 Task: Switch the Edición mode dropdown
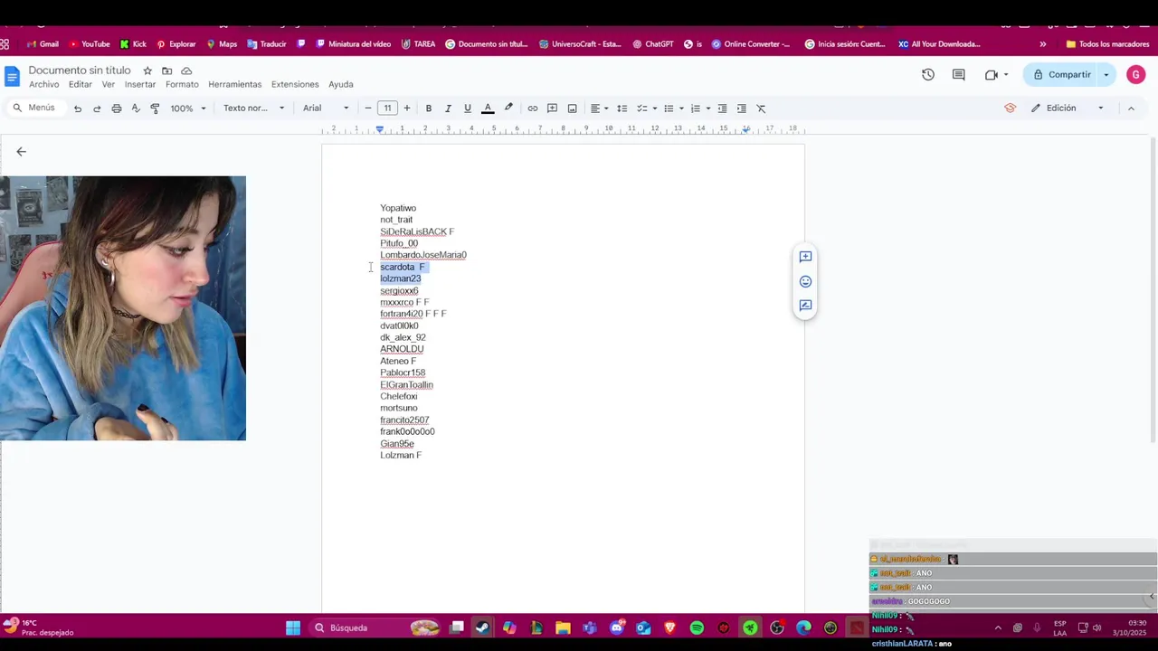(x=1068, y=108)
